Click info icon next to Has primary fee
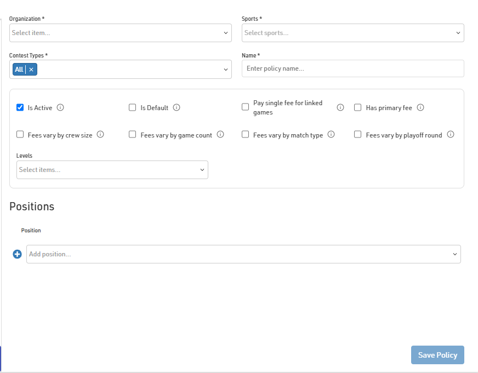This screenshot has width=478, height=373. coord(420,107)
